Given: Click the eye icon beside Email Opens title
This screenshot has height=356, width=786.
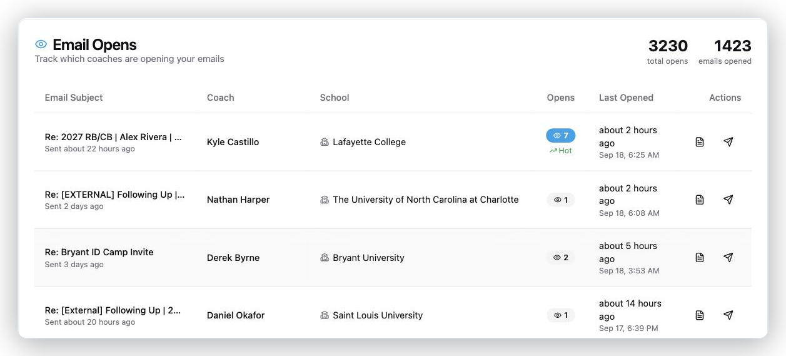Looking at the screenshot, I should pos(41,44).
